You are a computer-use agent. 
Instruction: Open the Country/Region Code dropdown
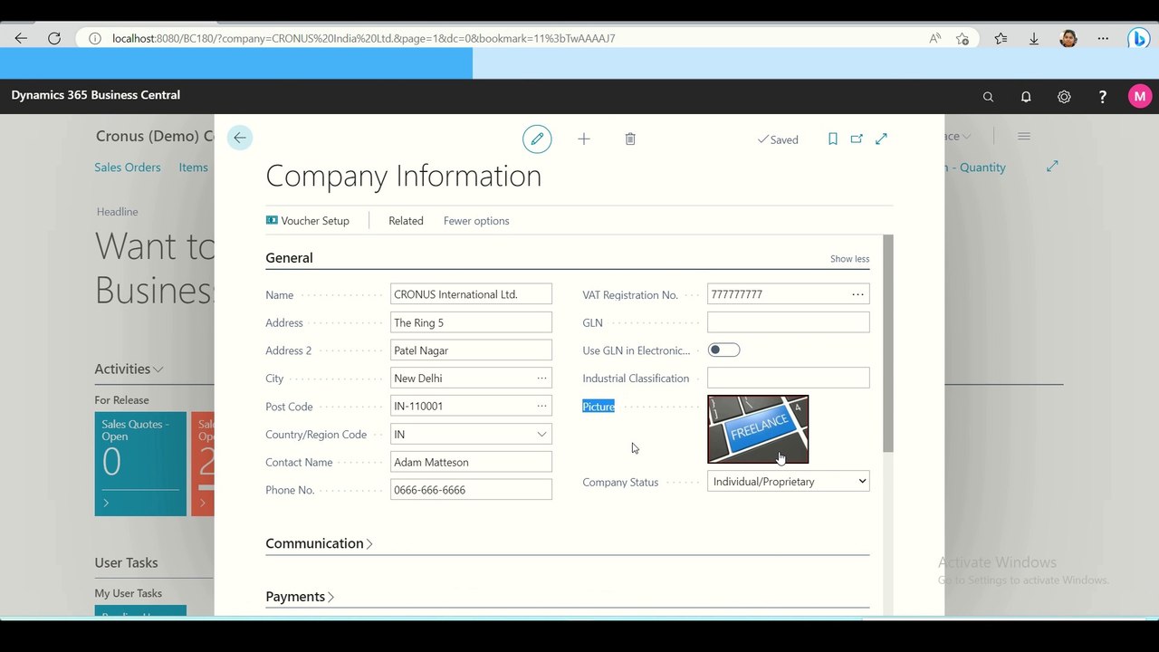[471, 434]
